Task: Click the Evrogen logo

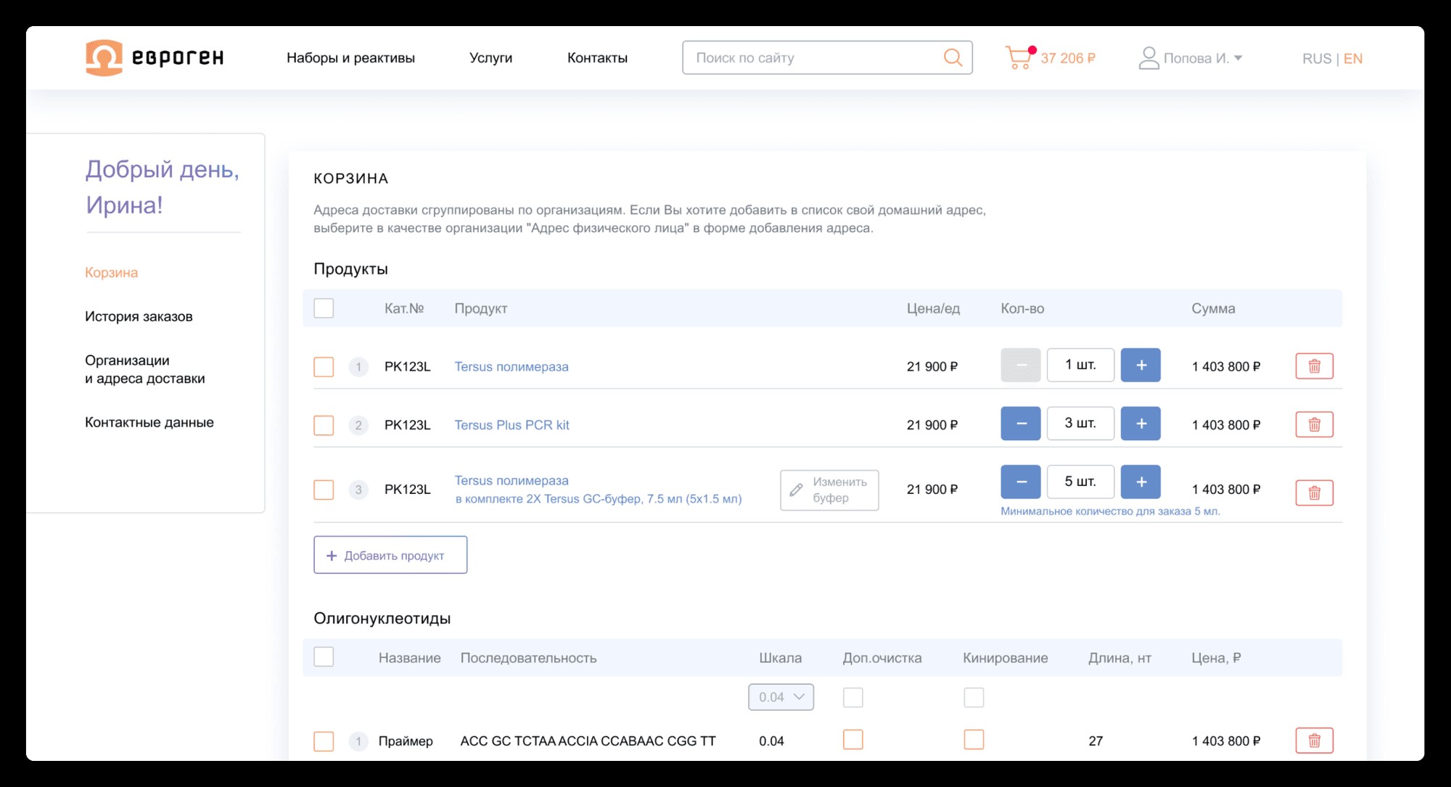Action: (155, 57)
